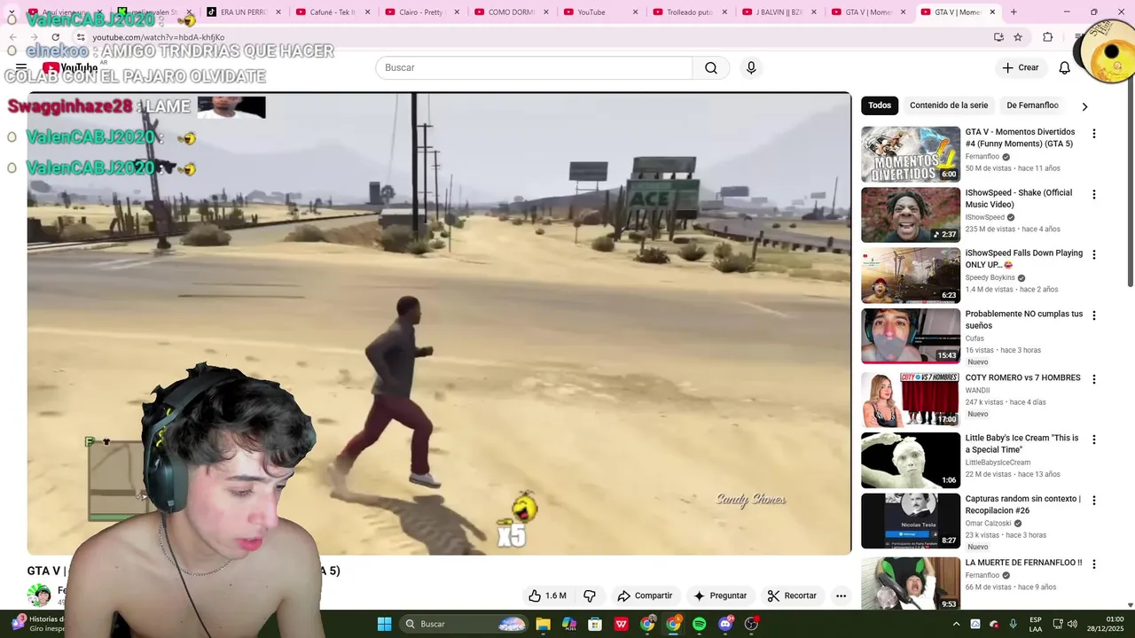1135x638 pixels.
Task: Open the Historias news widget on taskbar
Action: pos(37,624)
